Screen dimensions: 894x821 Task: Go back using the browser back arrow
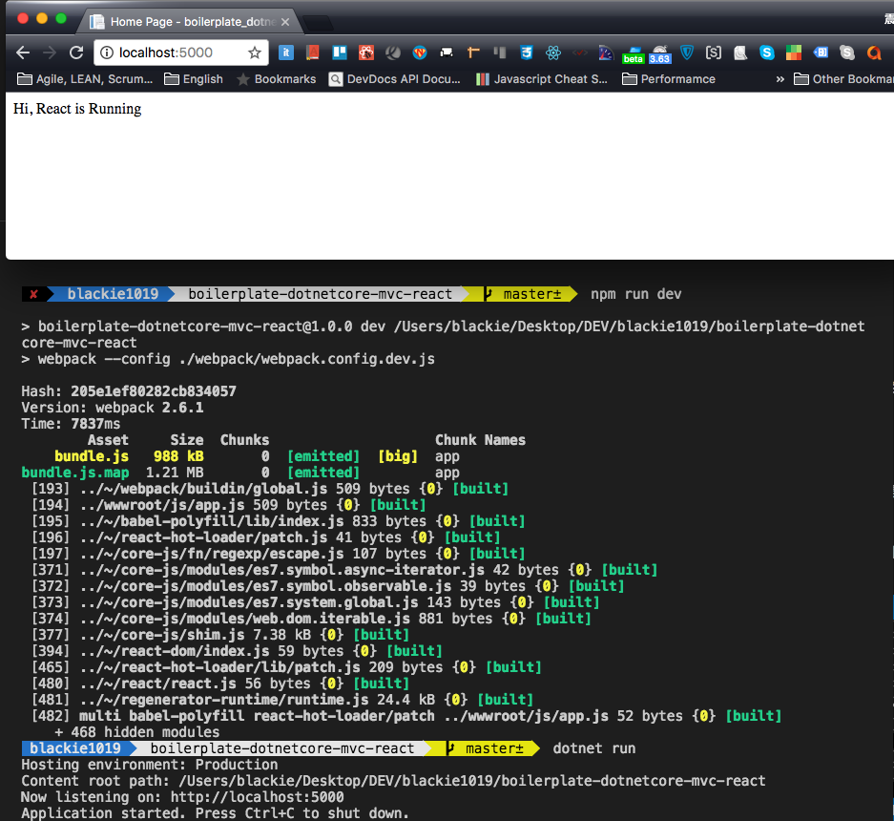pyautogui.click(x=23, y=53)
